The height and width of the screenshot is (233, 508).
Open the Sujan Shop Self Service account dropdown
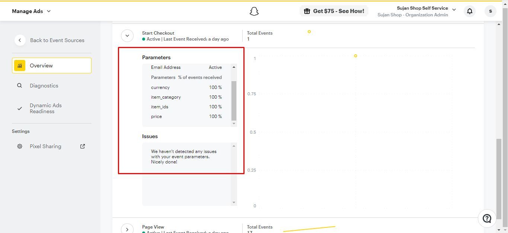(417, 11)
